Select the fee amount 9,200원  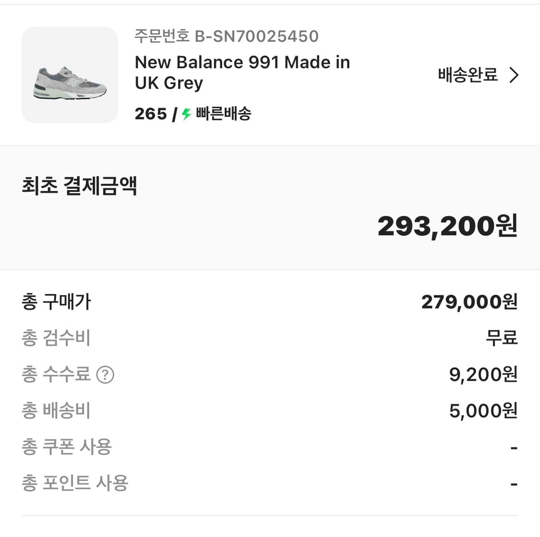point(482,375)
